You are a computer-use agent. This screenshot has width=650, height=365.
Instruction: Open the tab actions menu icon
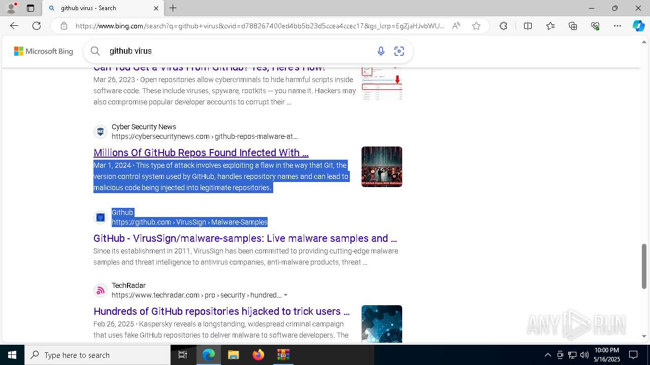point(30,8)
